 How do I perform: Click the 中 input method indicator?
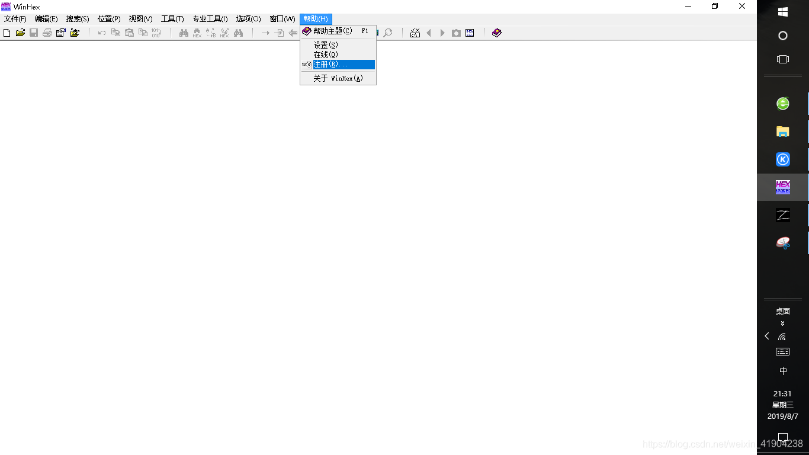point(783,371)
